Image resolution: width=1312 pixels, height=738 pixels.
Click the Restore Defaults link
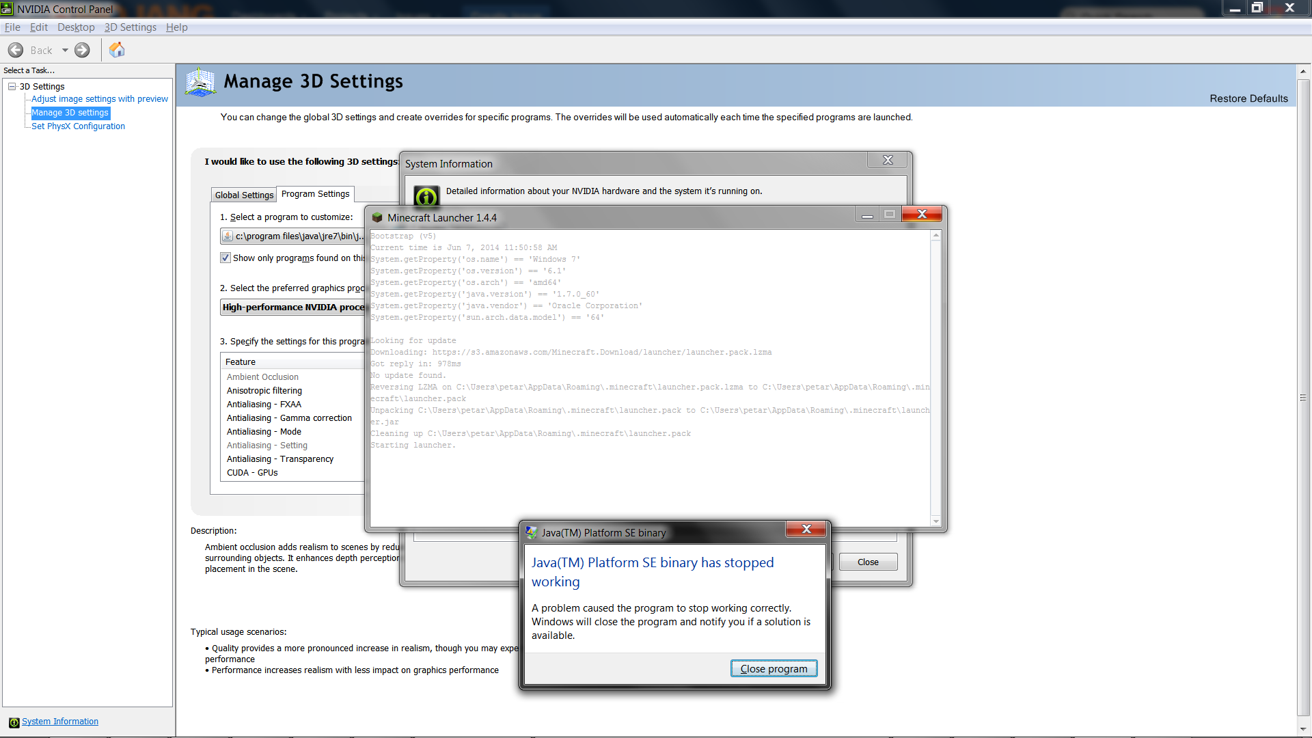(x=1248, y=98)
